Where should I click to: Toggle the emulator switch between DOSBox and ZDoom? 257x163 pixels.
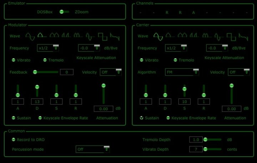[x=64, y=12]
